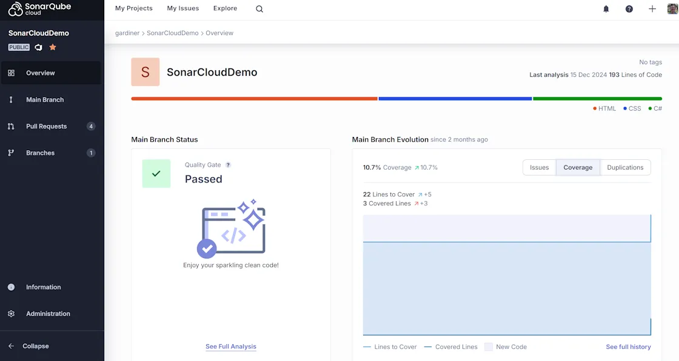Open the Azure DevOps binding icon beside PUBLIC
The image size is (679, 361).
coord(38,47)
